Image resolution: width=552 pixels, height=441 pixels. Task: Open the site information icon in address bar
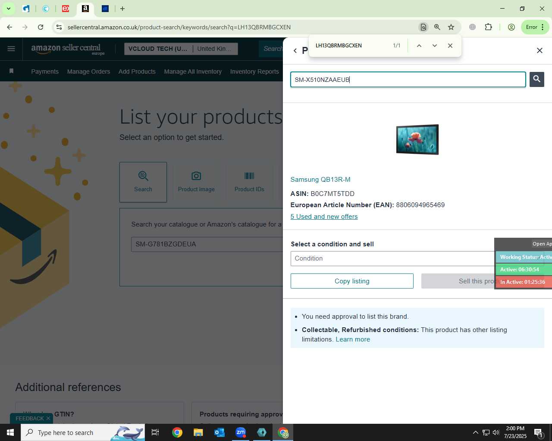click(x=59, y=27)
